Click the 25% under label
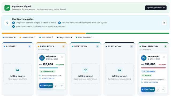 pyautogui.click(x=60, y=64)
